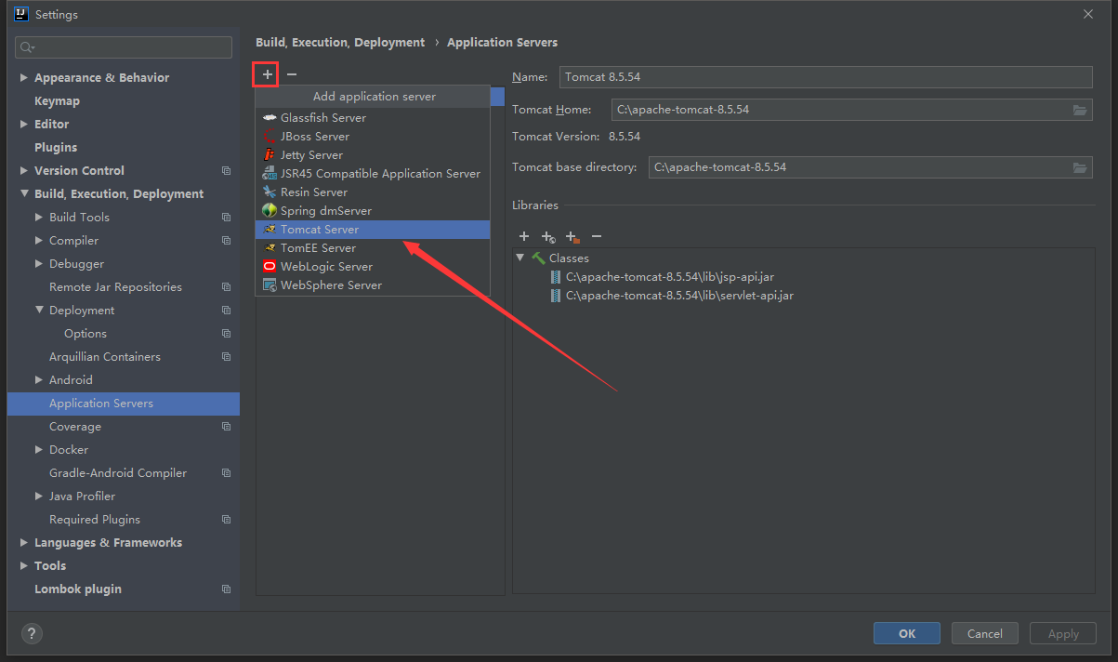This screenshot has width=1118, height=662.
Task: Select JSR45 Compatible Application Server
Action: click(373, 174)
